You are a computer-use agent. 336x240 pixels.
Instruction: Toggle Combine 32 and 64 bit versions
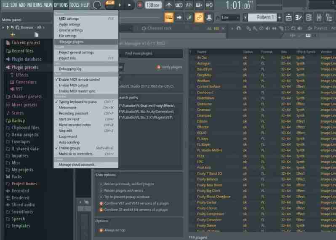(101, 210)
